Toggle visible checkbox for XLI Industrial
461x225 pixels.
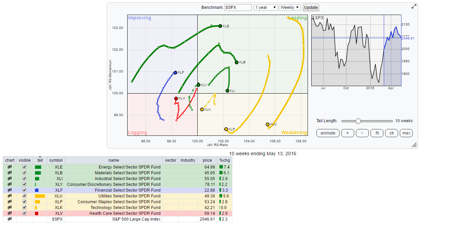pos(24,179)
